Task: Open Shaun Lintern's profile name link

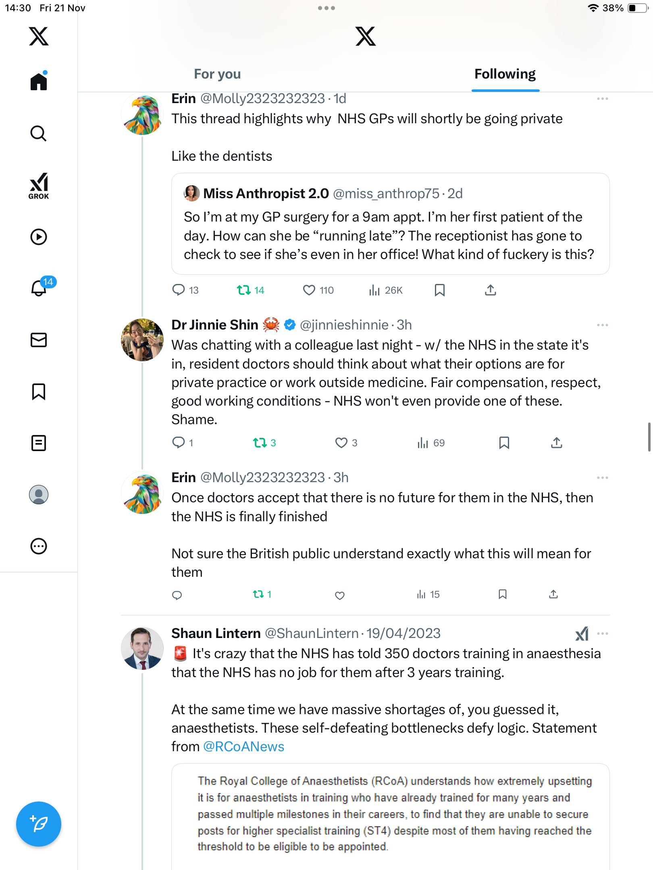Action: [216, 634]
